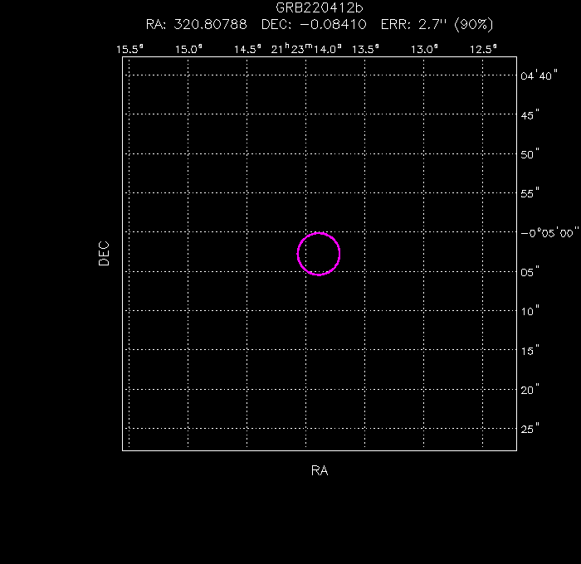Click the 13.5s tick label on top axis

365,49
